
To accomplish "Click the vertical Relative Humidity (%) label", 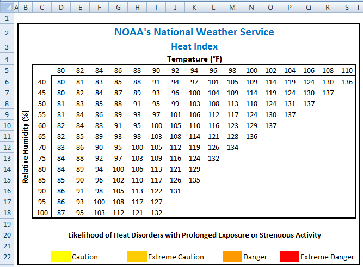I will point(26,147).
